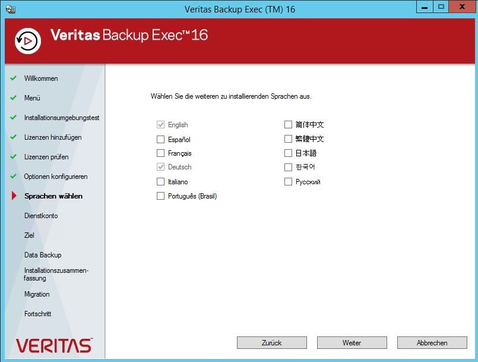
Task: Select the Migration step
Action: [x=37, y=294]
